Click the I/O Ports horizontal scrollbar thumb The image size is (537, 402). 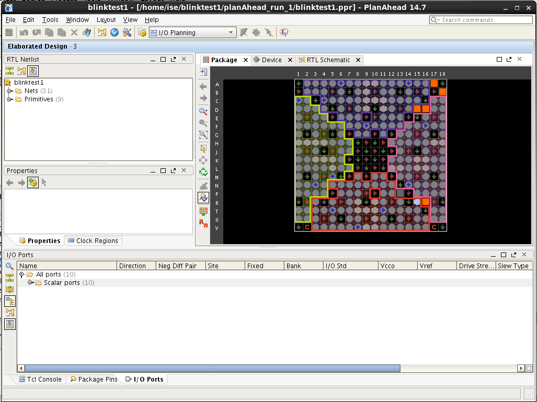click(x=213, y=369)
